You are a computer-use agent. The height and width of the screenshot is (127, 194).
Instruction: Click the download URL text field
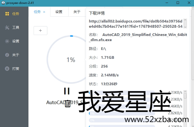136,24
